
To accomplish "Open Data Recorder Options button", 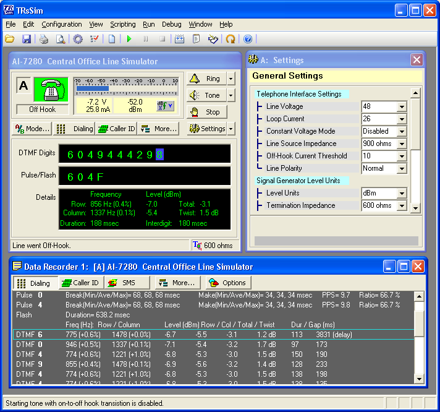I will [x=229, y=283].
